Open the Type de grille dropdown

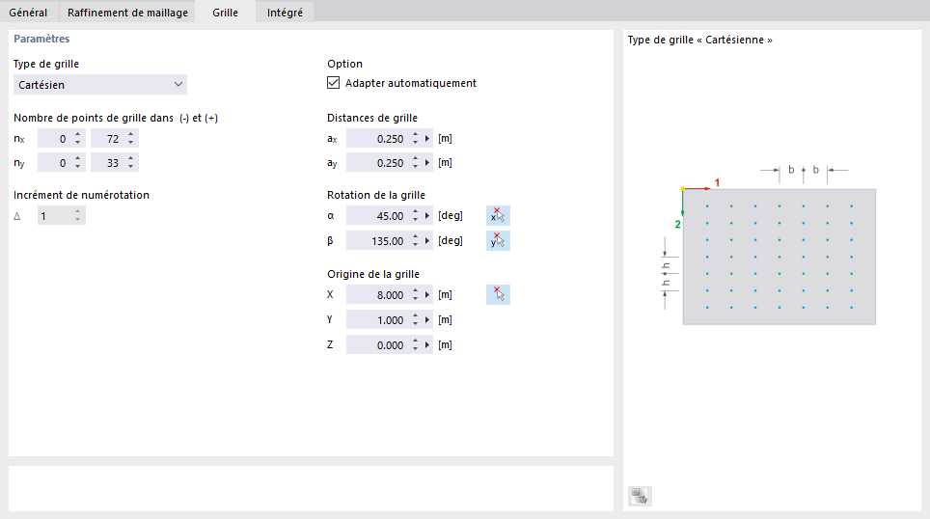click(x=100, y=85)
